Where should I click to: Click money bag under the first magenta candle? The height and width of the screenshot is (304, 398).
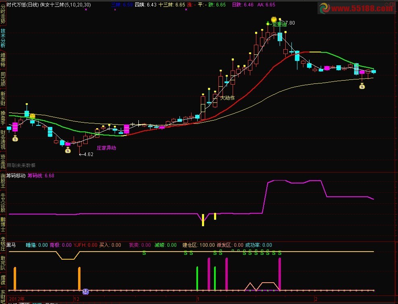coord(15,139)
